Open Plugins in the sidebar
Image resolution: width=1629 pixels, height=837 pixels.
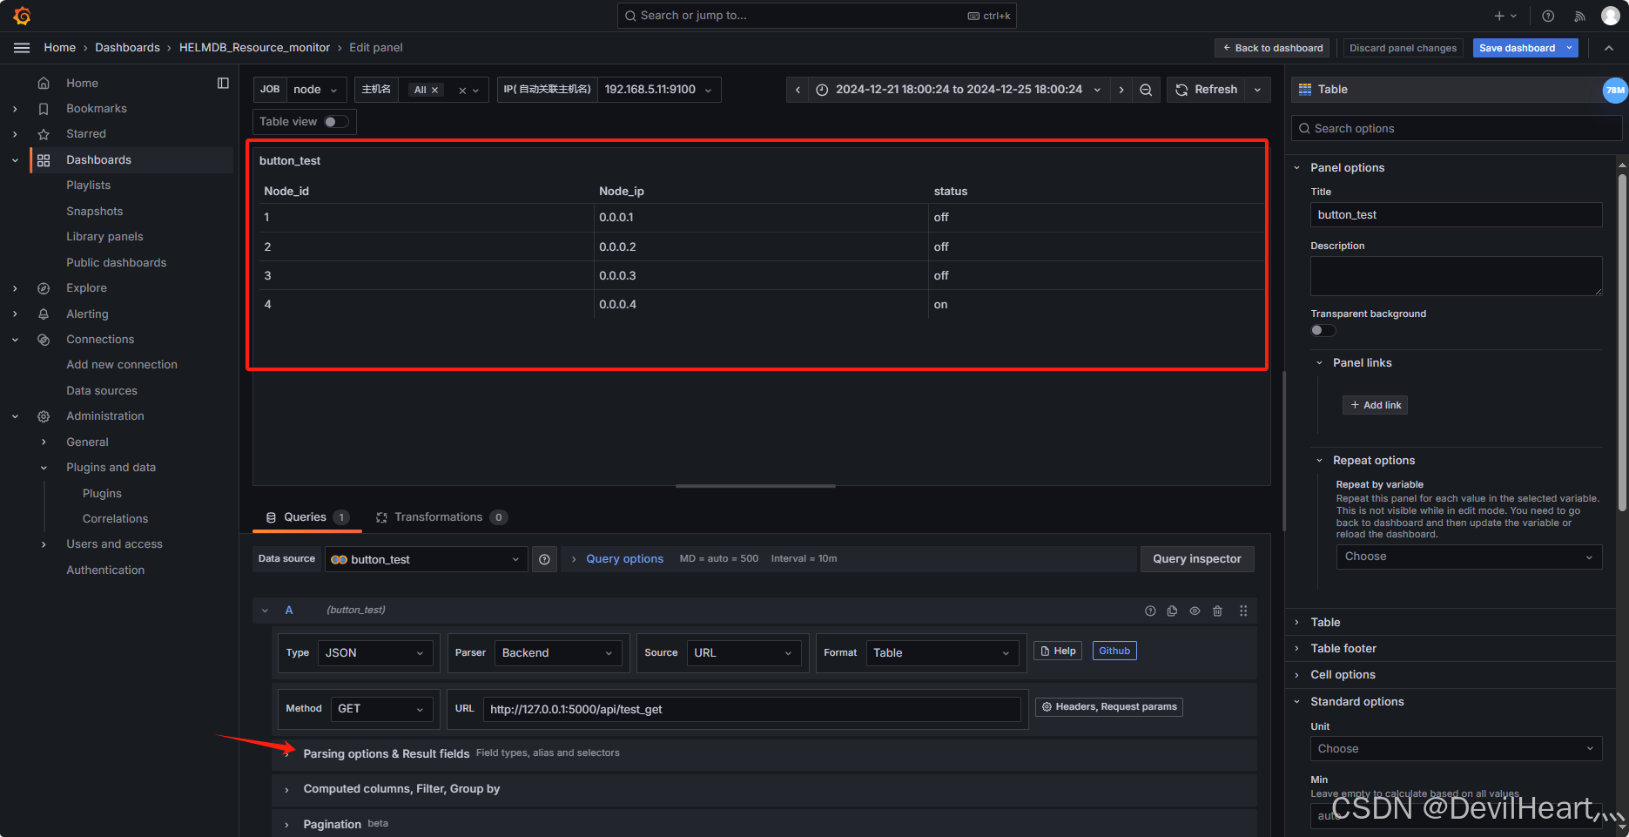(x=102, y=494)
